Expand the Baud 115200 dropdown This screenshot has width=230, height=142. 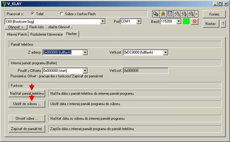(x=179, y=22)
